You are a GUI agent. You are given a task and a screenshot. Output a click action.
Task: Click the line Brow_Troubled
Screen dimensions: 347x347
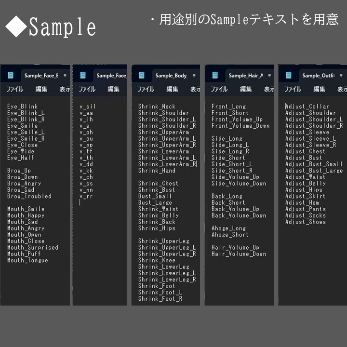point(29,196)
